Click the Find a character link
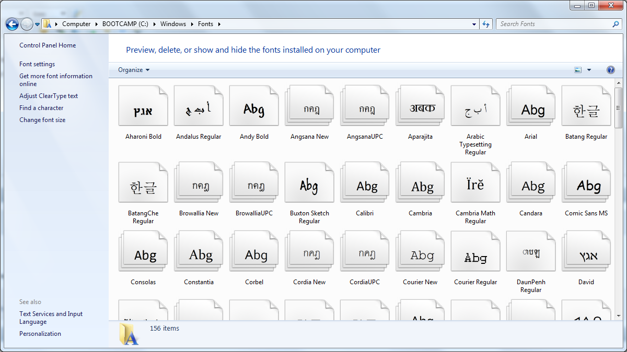 41,107
